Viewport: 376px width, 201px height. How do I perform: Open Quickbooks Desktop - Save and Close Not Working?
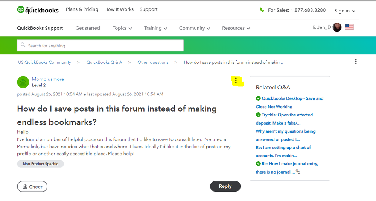(290, 103)
